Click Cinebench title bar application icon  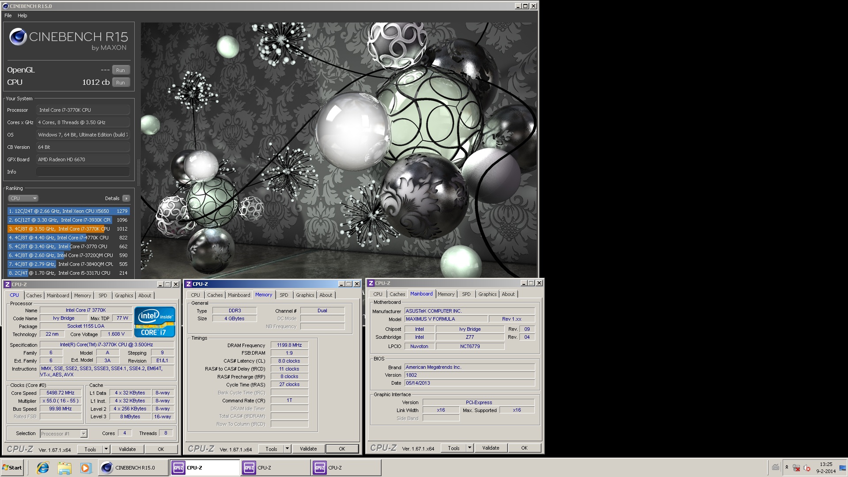coord(5,6)
